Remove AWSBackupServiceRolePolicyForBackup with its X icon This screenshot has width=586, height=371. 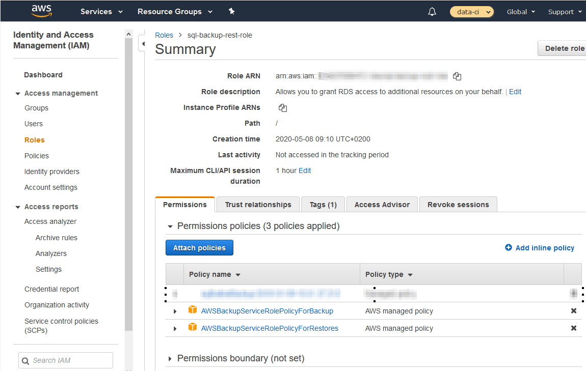click(x=574, y=310)
